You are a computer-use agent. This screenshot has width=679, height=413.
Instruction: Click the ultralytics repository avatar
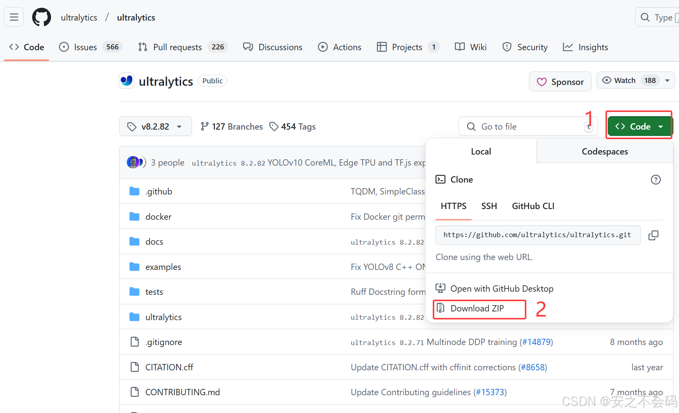click(127, 81)
